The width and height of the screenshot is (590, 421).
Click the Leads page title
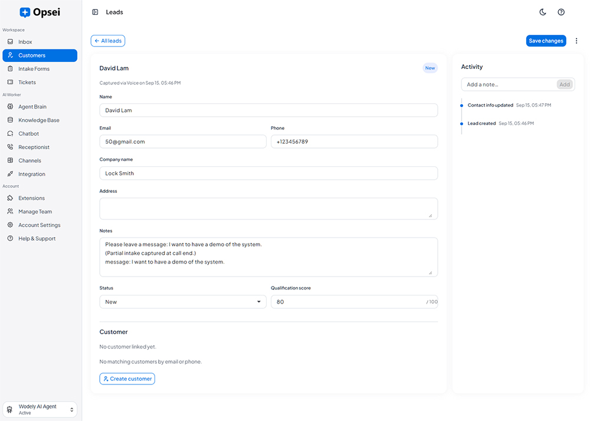click(x=114, y=12)
